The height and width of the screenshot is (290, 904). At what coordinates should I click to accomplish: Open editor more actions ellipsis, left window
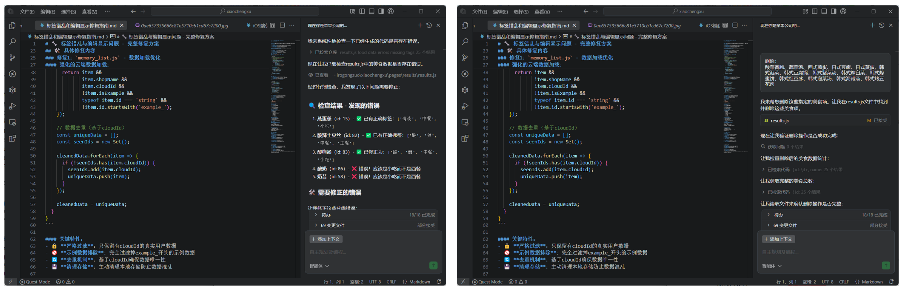292,25
